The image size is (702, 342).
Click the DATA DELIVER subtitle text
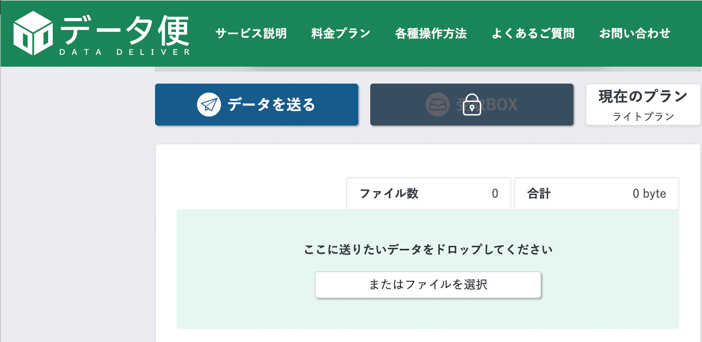[x=125, y=52]
